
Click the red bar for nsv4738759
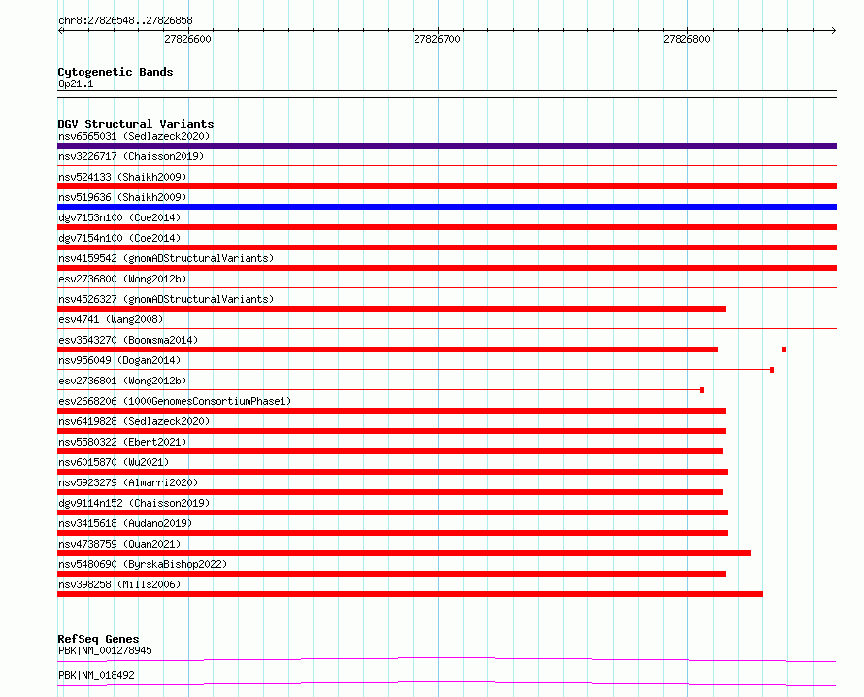tap(405, 553)
